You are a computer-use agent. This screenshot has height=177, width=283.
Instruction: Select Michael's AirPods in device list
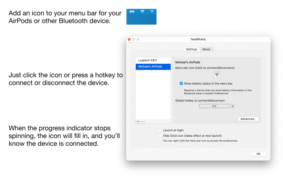point(153,67)
